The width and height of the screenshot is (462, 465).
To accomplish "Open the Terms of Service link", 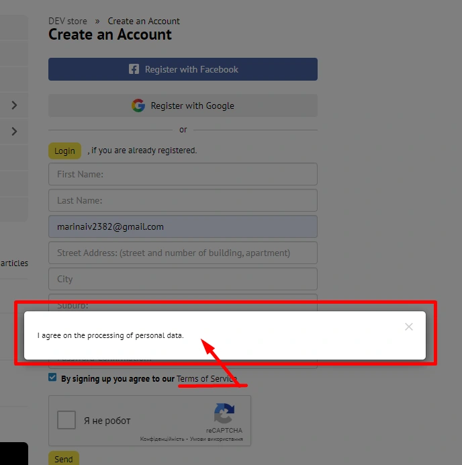I will click(x=207, y=379).
